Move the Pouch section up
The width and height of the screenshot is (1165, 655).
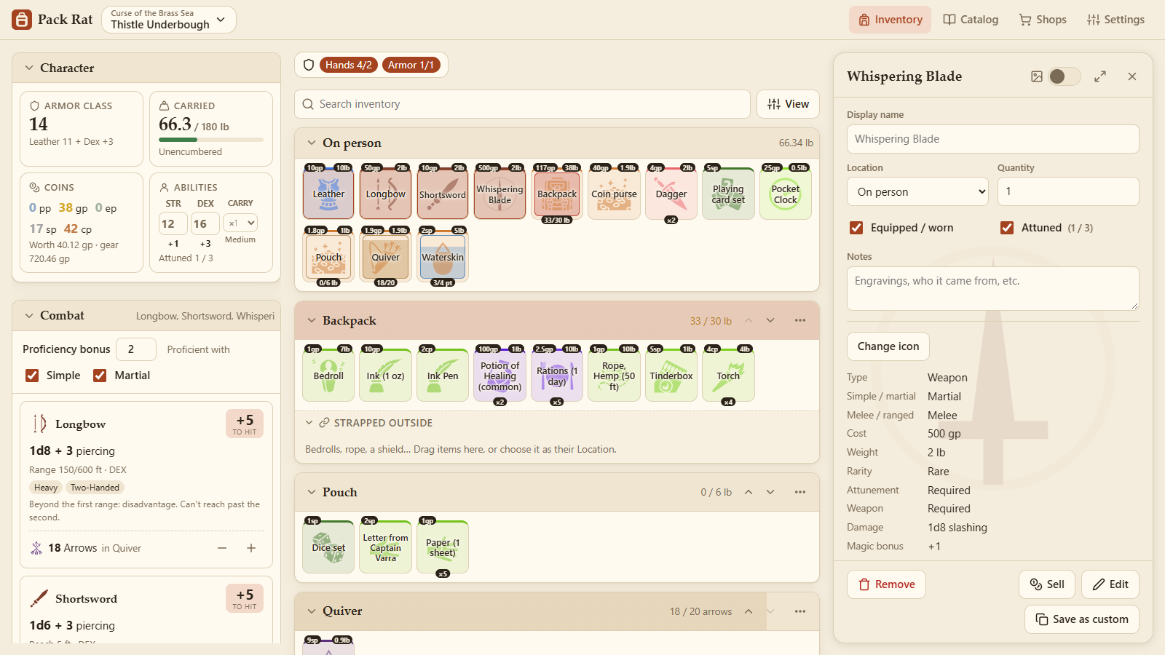point(749,492)
